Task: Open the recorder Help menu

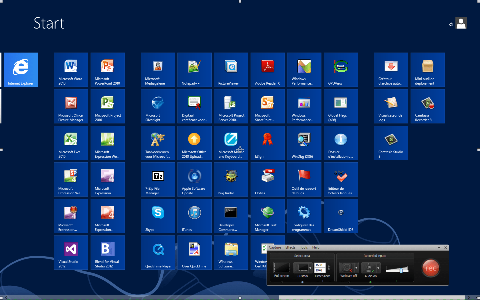Action: pos(316,247)
